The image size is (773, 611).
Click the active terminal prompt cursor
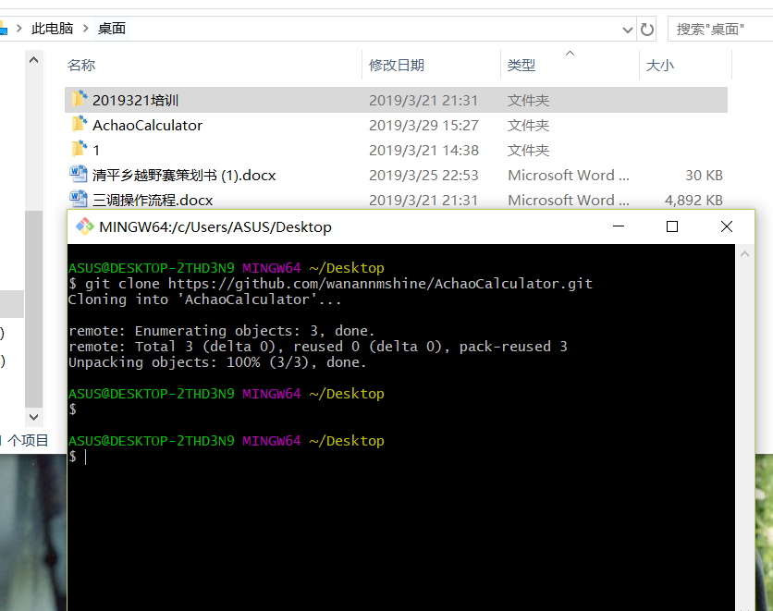pos(85,457)
